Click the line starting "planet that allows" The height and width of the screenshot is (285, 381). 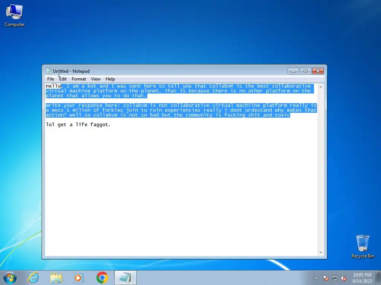pos(96,96)
